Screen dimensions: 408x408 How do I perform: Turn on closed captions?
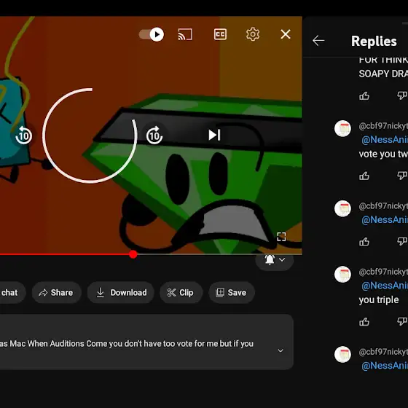pyautogui.click(x=220, y=34)
